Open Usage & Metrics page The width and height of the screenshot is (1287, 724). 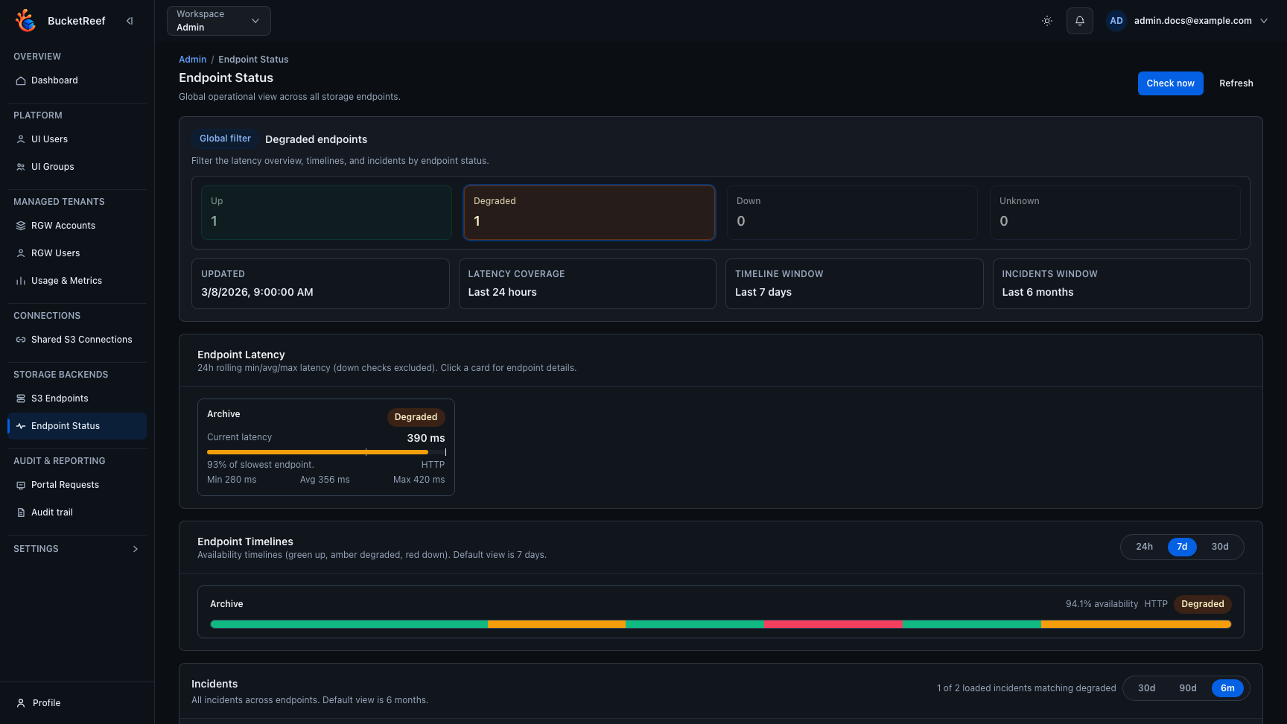point(77,281)
